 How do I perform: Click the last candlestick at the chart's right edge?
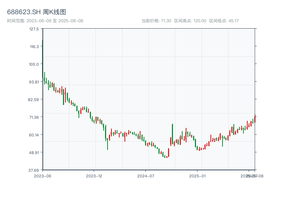click(255, 119)
